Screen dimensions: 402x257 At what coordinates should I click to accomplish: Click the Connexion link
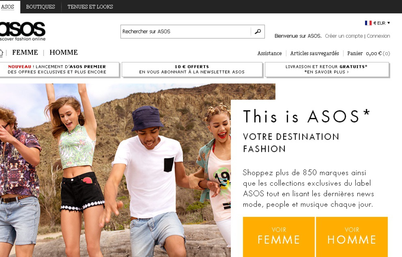click(378, 36)
